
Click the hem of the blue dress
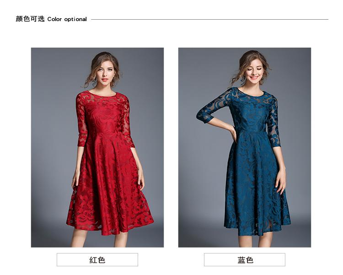(x=256, y=230)
